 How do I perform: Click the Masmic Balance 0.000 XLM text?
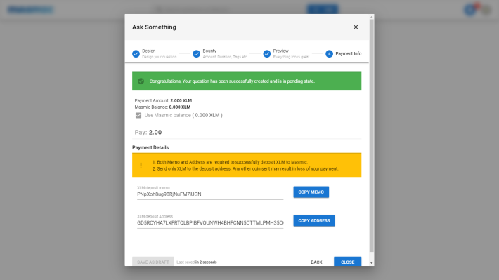162,107
